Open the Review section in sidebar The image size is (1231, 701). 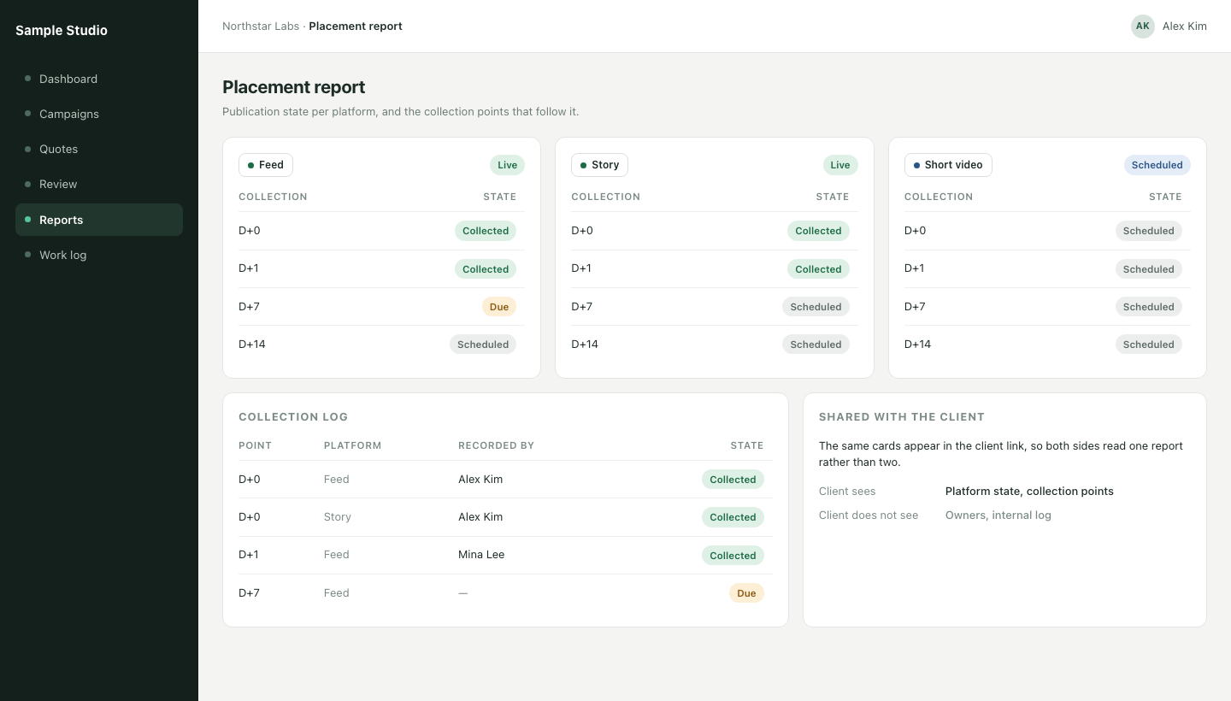(x=99, y=184)
